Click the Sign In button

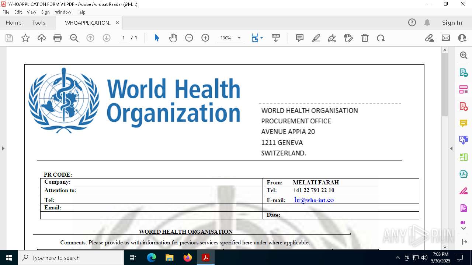pyautogui.click(x=452, y=22)
